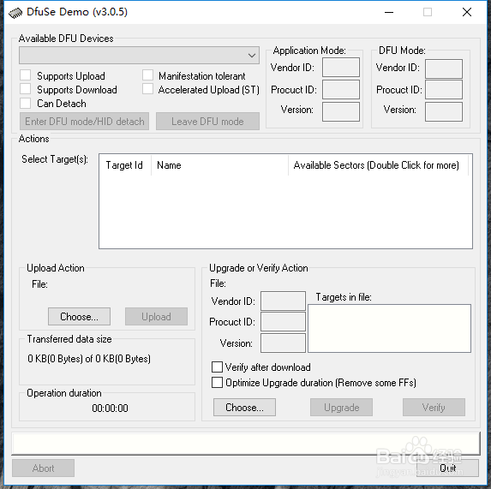This screenshot has height=489, width=491.
Task: Click the Target Id column header
Action: pyautogui.click(x=124, y=165)
